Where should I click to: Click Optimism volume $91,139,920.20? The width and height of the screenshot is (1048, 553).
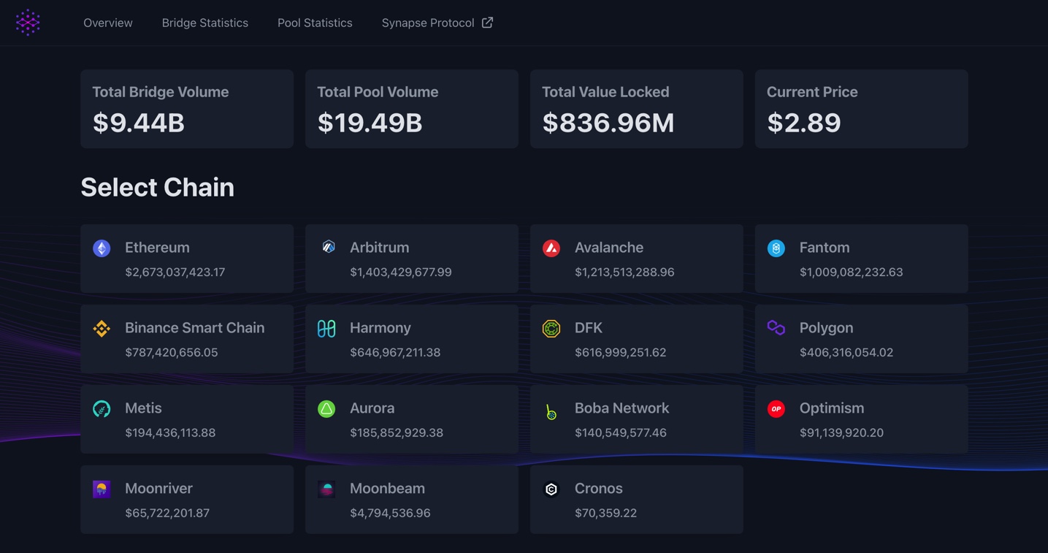point(842,433)
